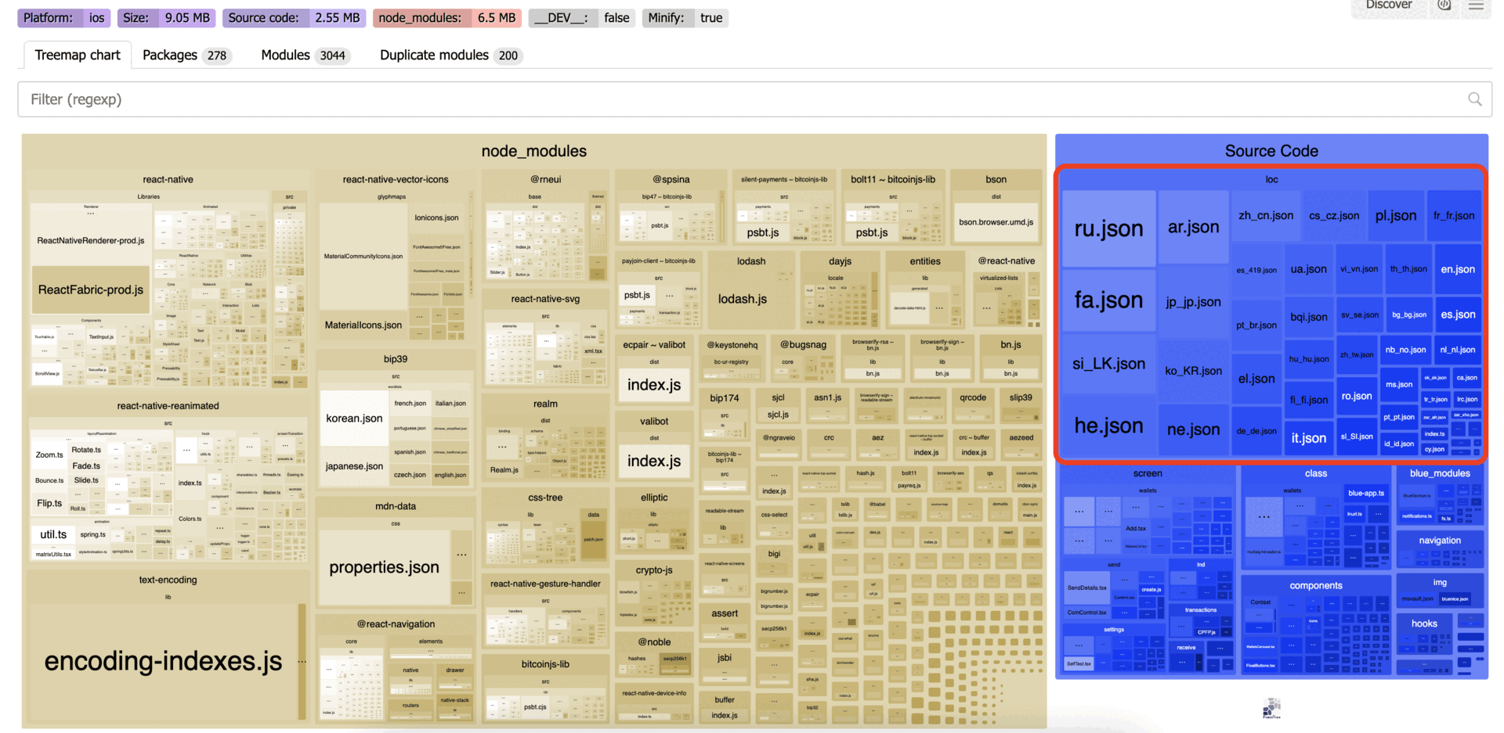Select the encoding-indexes.js block

tap(162, 661)
